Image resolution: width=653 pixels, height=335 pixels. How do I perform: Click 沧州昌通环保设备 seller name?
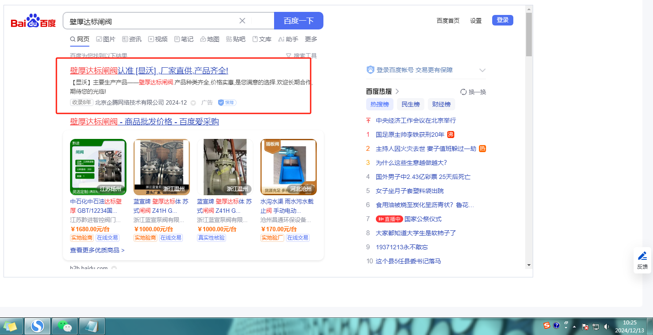tap(286, 220)
